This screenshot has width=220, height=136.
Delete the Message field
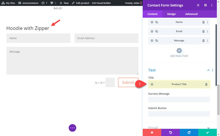(203, 41)
